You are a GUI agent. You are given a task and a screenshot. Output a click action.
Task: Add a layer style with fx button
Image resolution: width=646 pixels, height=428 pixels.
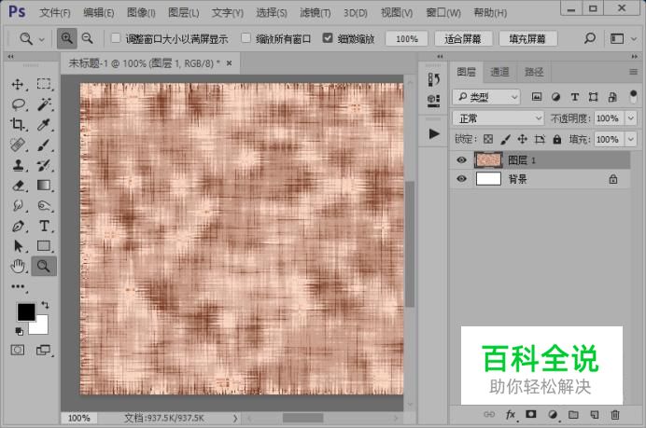pos(511,414)
